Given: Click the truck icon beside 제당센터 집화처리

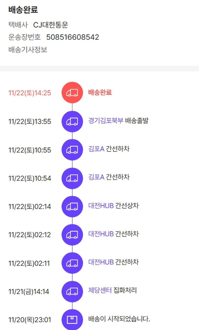Looking at the screenshot, I should coord(72,291).
